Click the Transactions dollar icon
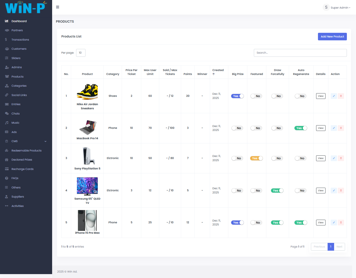This screenshot has width=356, height=278. [x=6, y=40]
